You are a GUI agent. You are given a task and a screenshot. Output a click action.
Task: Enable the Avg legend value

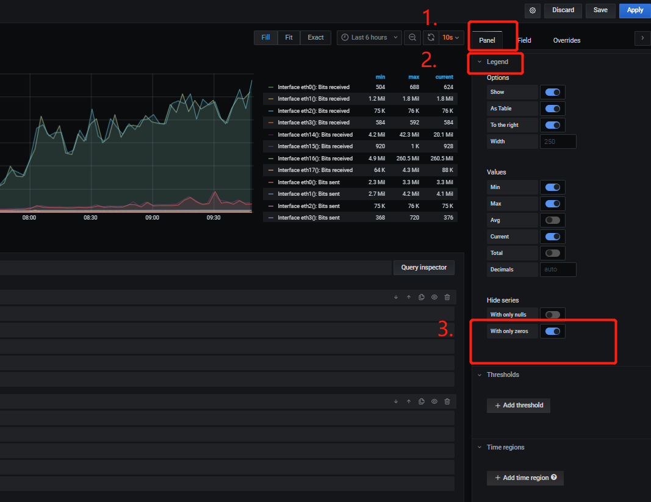pos(552,220)
